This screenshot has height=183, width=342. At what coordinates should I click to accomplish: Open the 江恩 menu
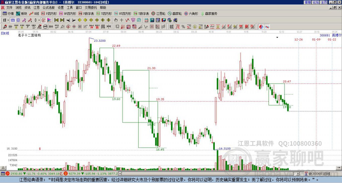pyautogui.click(x=36, y=8)
